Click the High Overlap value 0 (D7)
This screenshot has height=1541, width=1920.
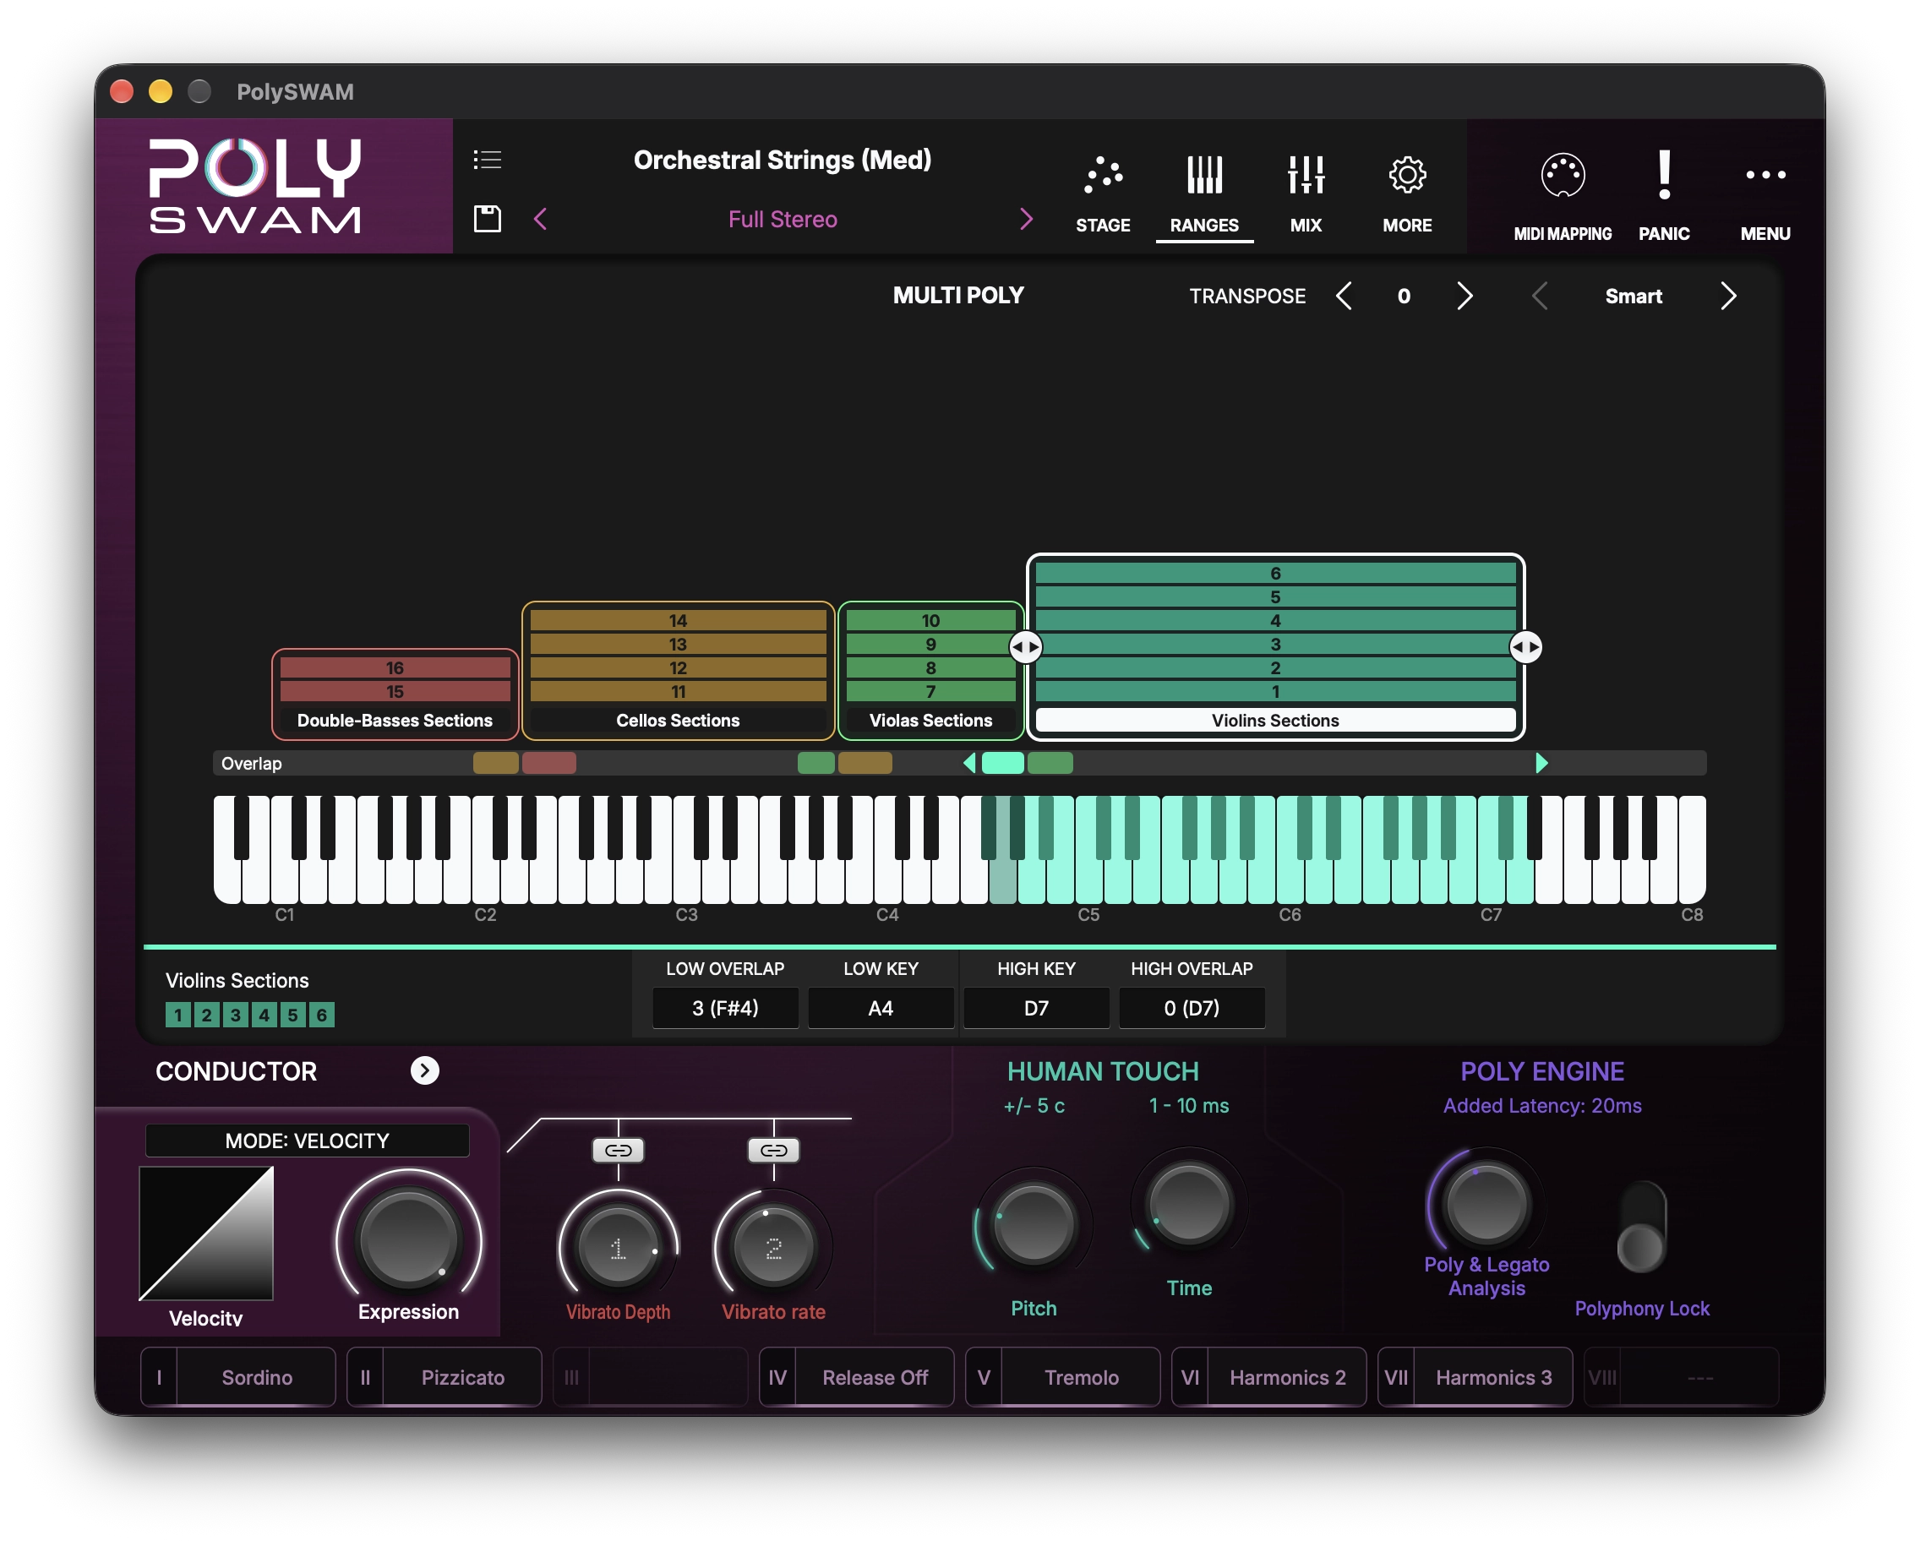click(x=1192, y=1008)
